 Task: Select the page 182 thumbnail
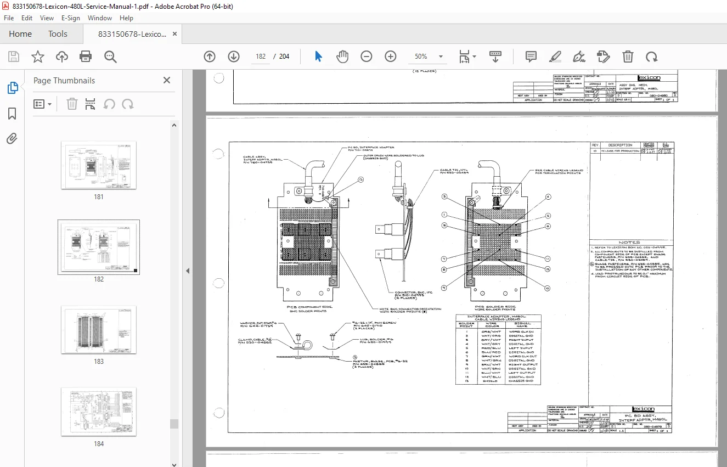(x=99, y=247)
